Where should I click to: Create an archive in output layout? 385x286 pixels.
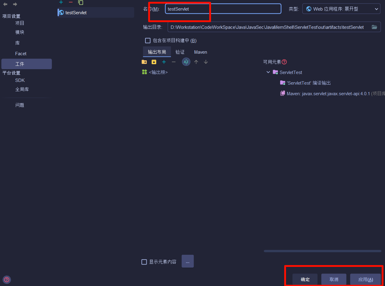tap(154, 62)
